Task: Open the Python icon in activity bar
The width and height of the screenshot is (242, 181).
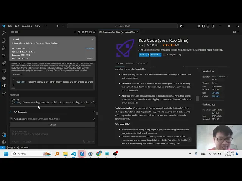Action: point(4,78)
